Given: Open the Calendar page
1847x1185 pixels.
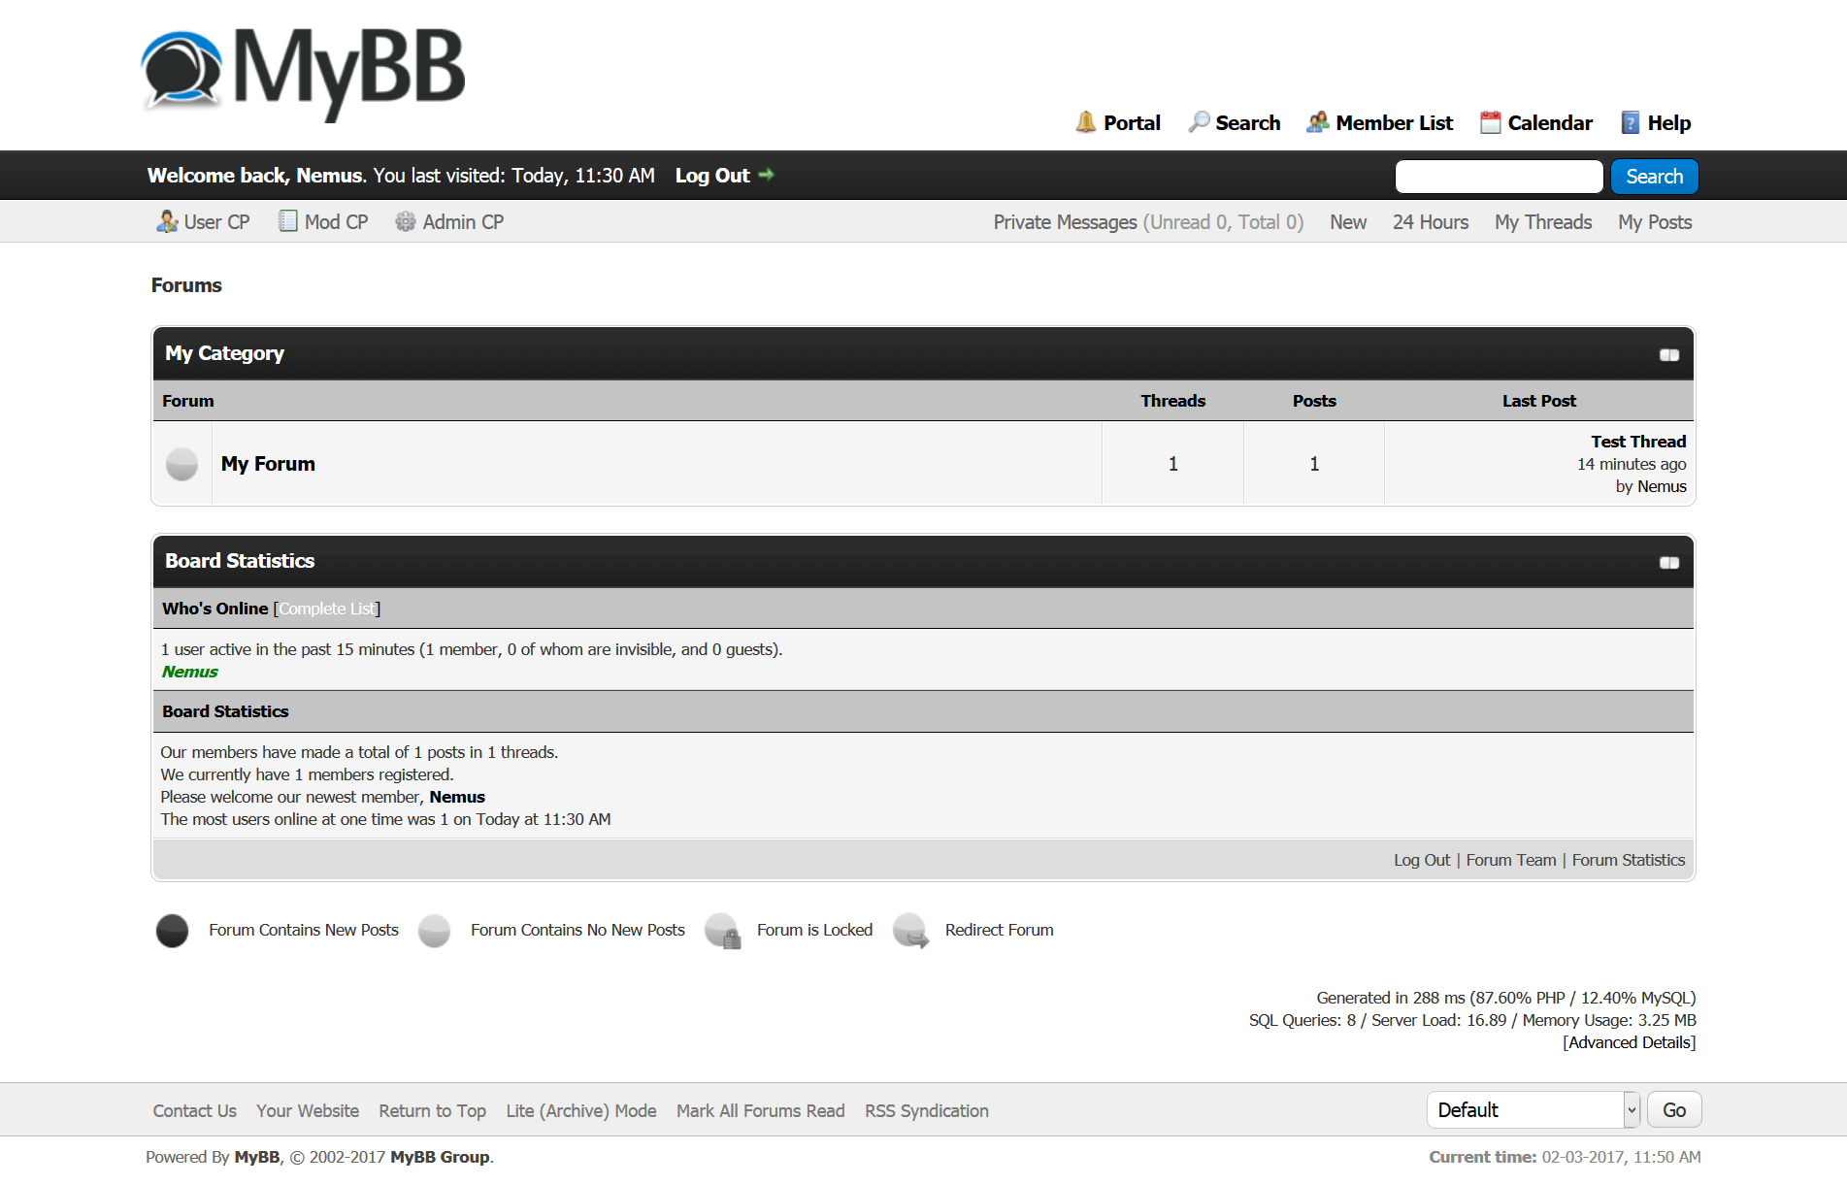Looking at the screenshot, I should click(x=1550, y=122).
